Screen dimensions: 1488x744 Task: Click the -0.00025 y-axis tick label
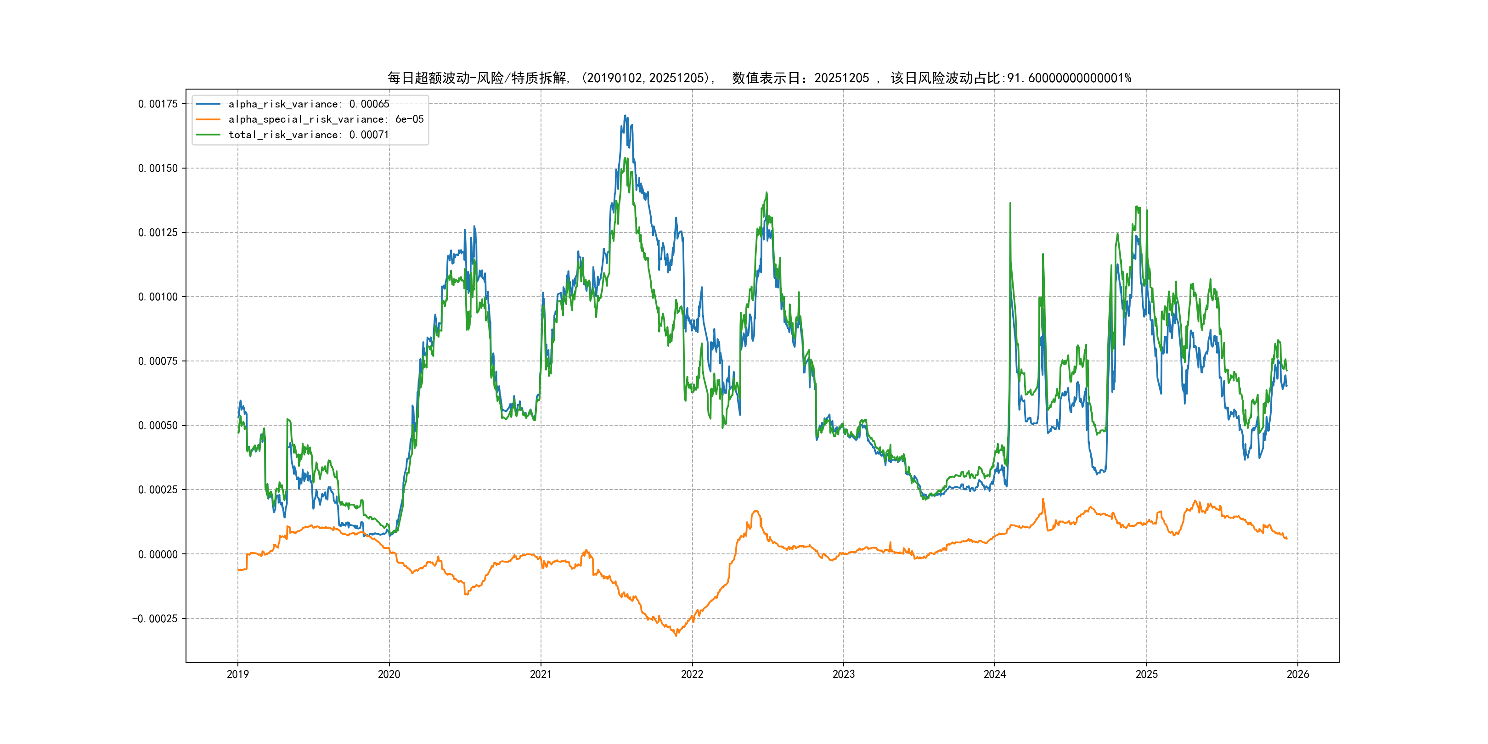click(155, 619)
